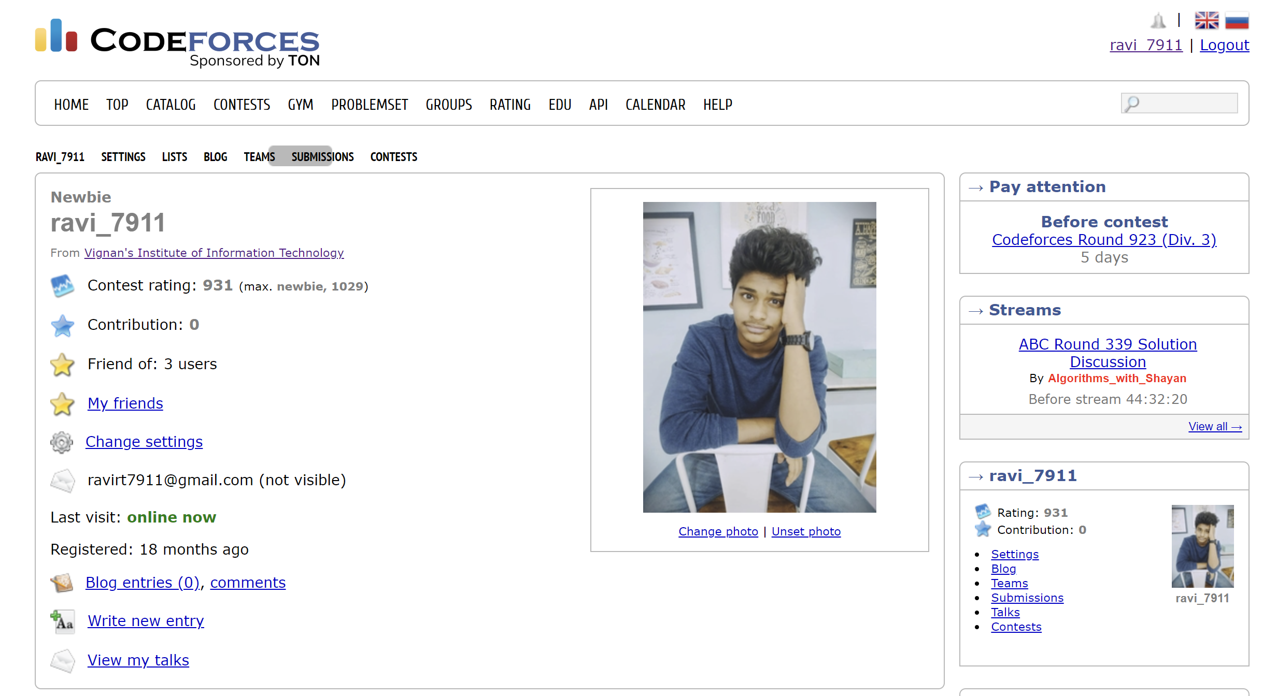The height and width of the screenshot is (696, 1277).
Task: Click the gear icon beside Change settings
Action: [62, 442]
